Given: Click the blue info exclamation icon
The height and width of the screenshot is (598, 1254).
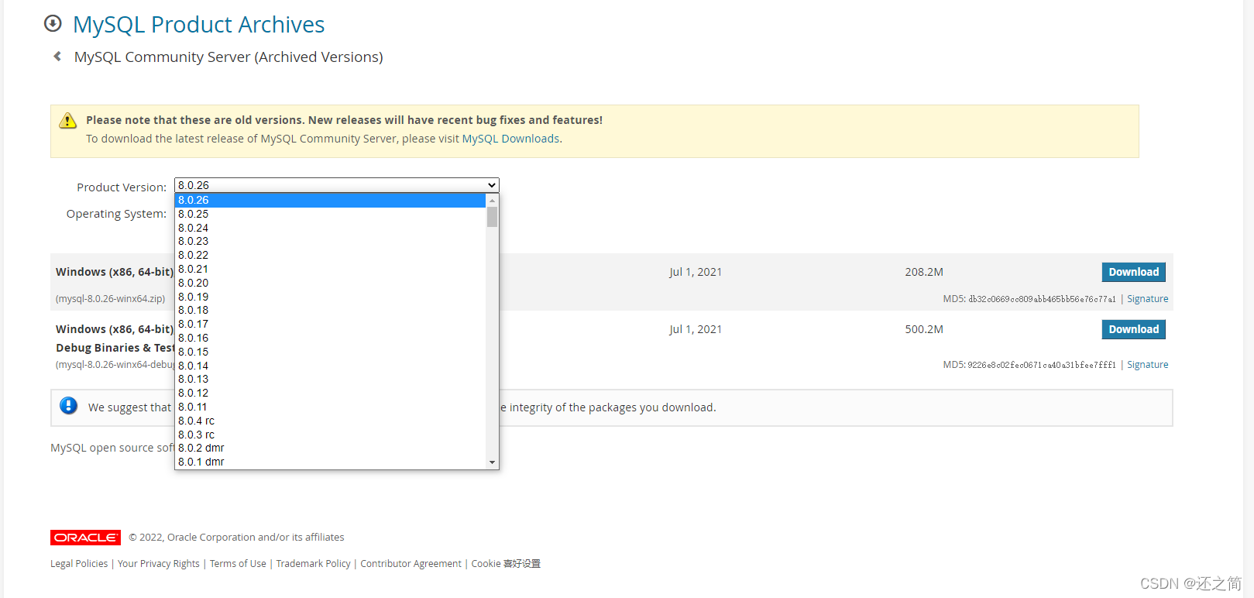Looking at the screenshot, I should [69, 406].
